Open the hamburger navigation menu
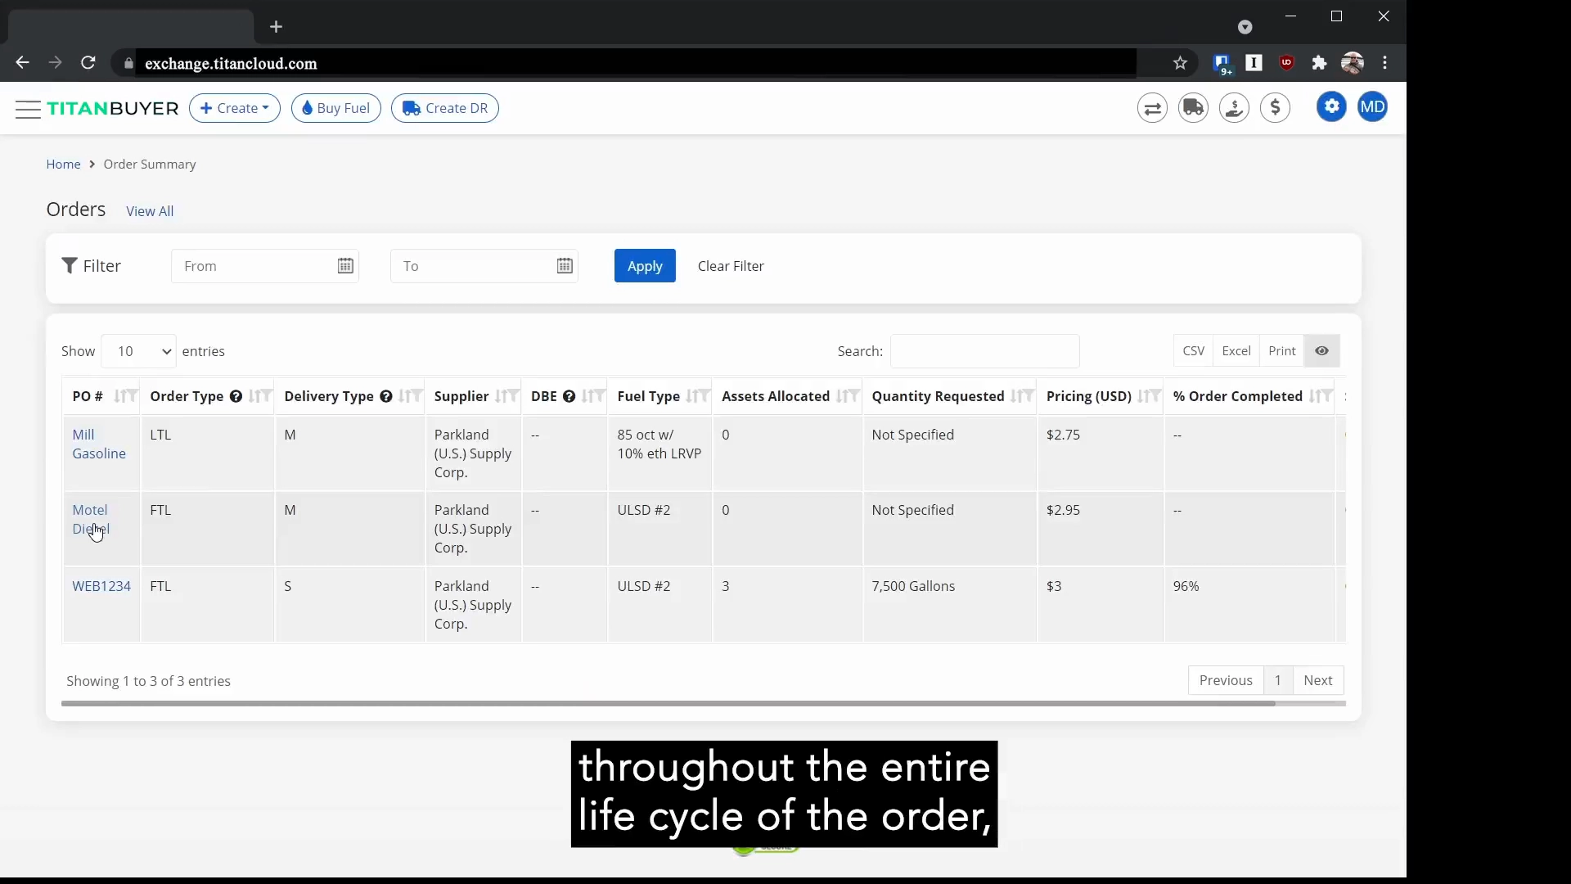The height and width of the screenshot is (884, 1571). (x=27, y=108)
